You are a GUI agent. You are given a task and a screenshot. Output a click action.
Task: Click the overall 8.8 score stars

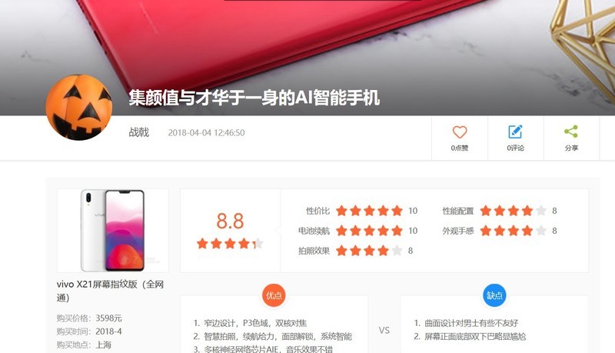230,244
